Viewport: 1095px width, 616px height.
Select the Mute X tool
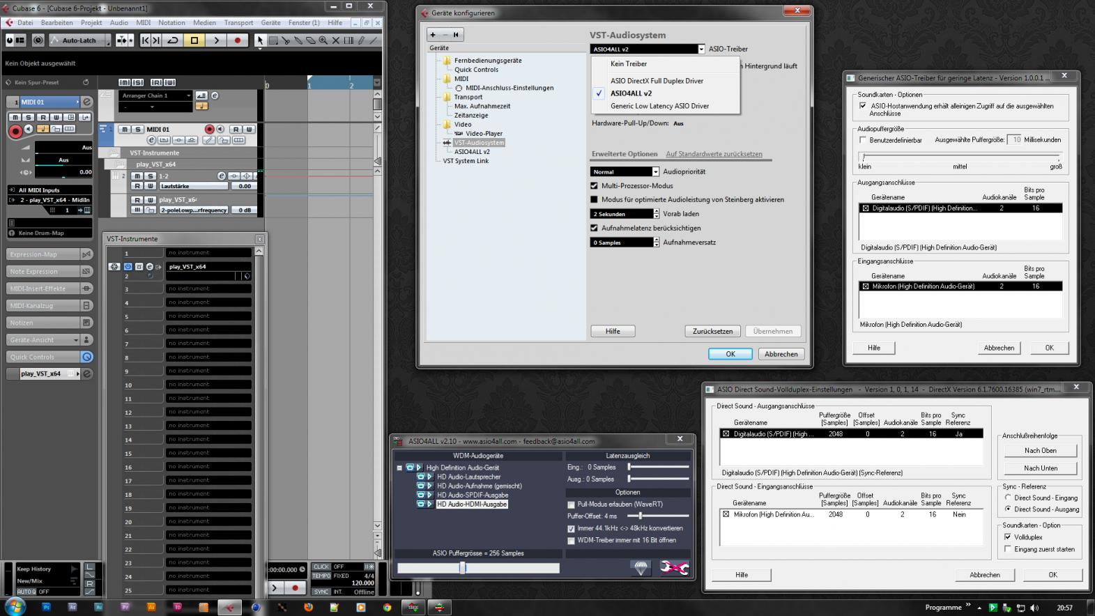[336, 40]
